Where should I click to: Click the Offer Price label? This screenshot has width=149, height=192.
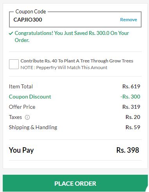(22, 107)
